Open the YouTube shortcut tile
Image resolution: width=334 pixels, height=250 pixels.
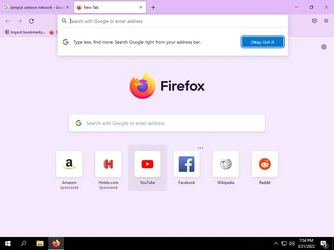click(147, 168)
